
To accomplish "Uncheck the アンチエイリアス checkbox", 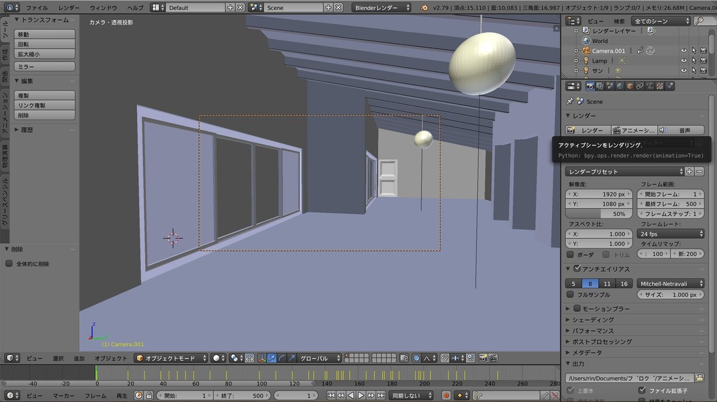I will click(577, 268).
